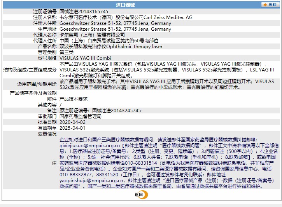Click the 生产地址 label
Screen dimensions: 282x207
click(x=47, y=29)
